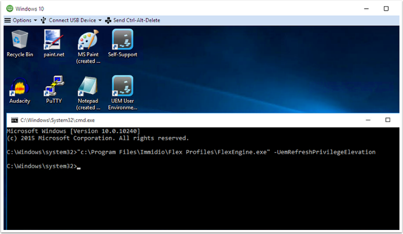Click the cmd.exe title bar icon
This screenshot has height=234, width=403.
pos(14,120)
